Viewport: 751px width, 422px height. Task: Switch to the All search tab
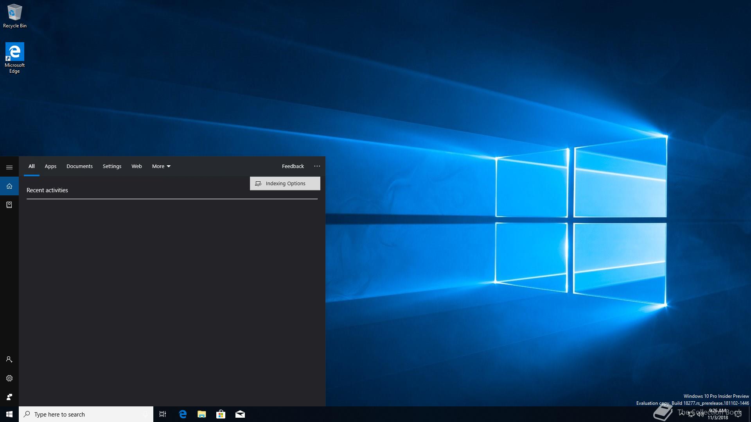point(32,166)
